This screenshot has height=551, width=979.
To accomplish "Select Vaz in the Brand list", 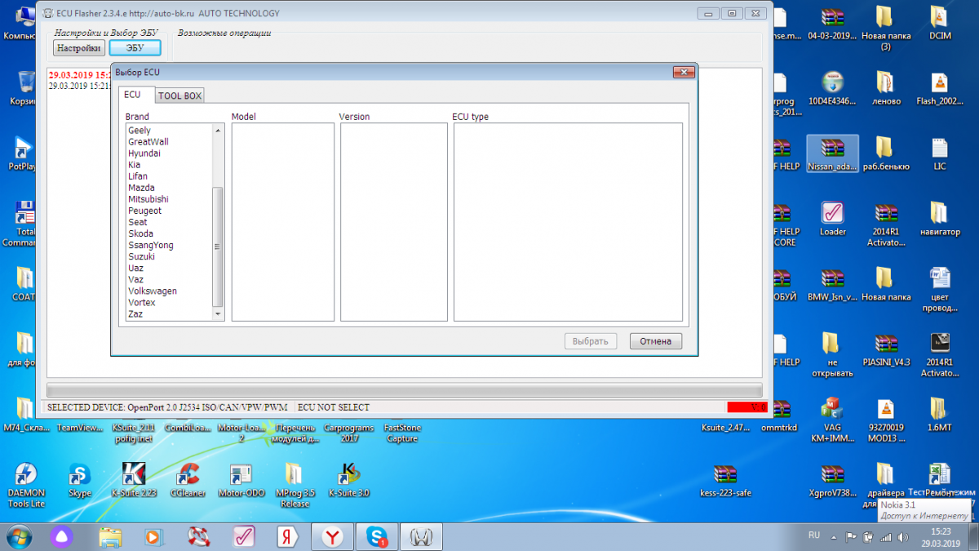I will pyautogui.click(x=135, y=279).
